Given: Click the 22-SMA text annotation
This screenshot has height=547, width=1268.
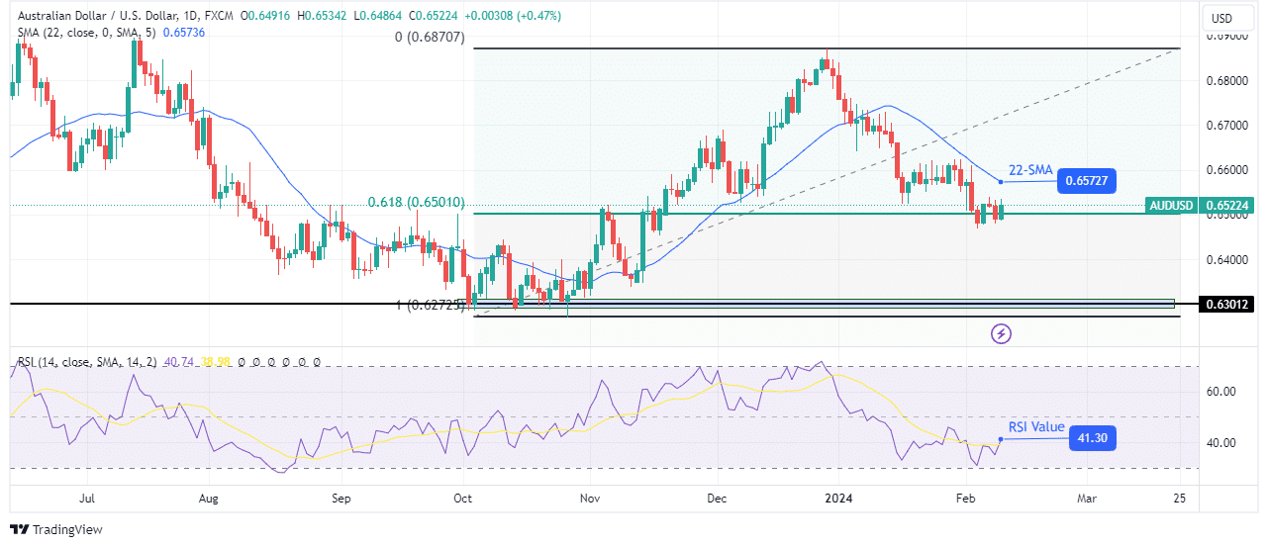Looking at the screenshot, I should pos(1029,170).
